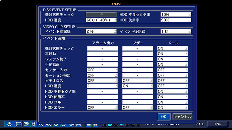232x130 pixels.
Task: Open the アラーム出力 dropdown for ビデオロス
Action: click(x=102, y=81)
